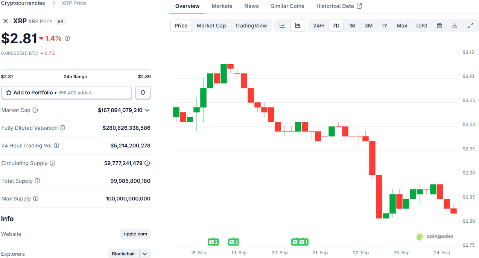Click the info icon after 59,777,241,479
Viewport: 479px width, 258px height.
pos(148,163)
